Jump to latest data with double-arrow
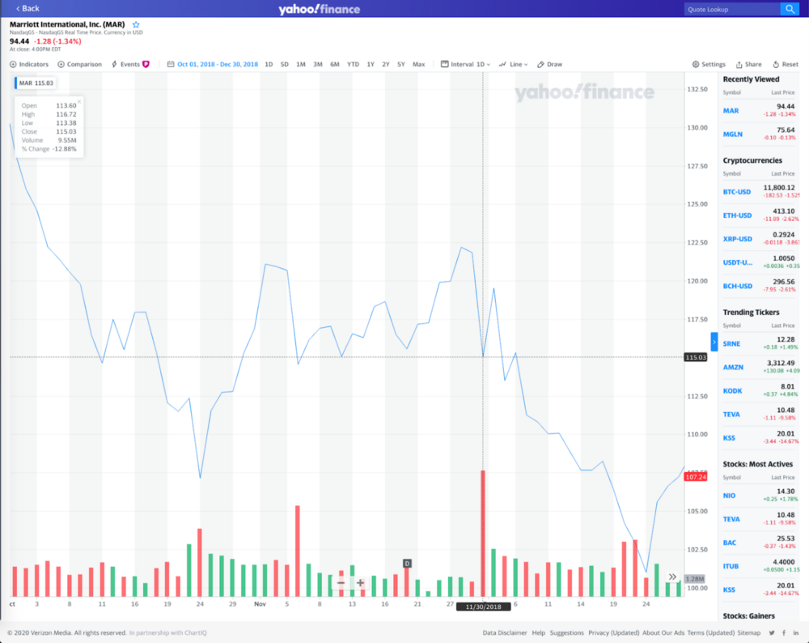The image size is (809, 643). click(x=672, y=577)
